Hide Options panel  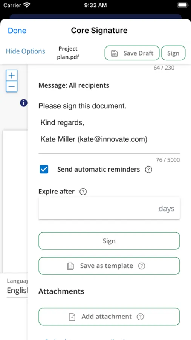click(26, 51)
